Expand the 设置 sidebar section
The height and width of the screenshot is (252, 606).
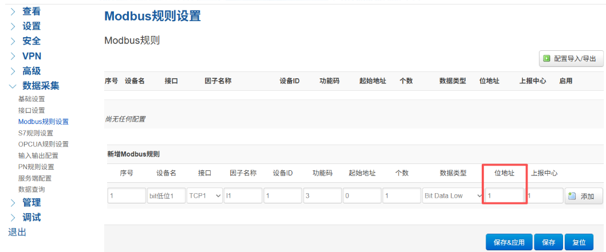(31, 26)
